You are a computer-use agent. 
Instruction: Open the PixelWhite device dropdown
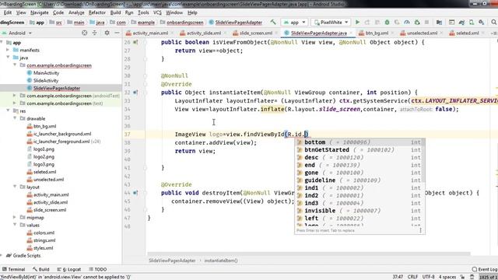click(331, 23)
